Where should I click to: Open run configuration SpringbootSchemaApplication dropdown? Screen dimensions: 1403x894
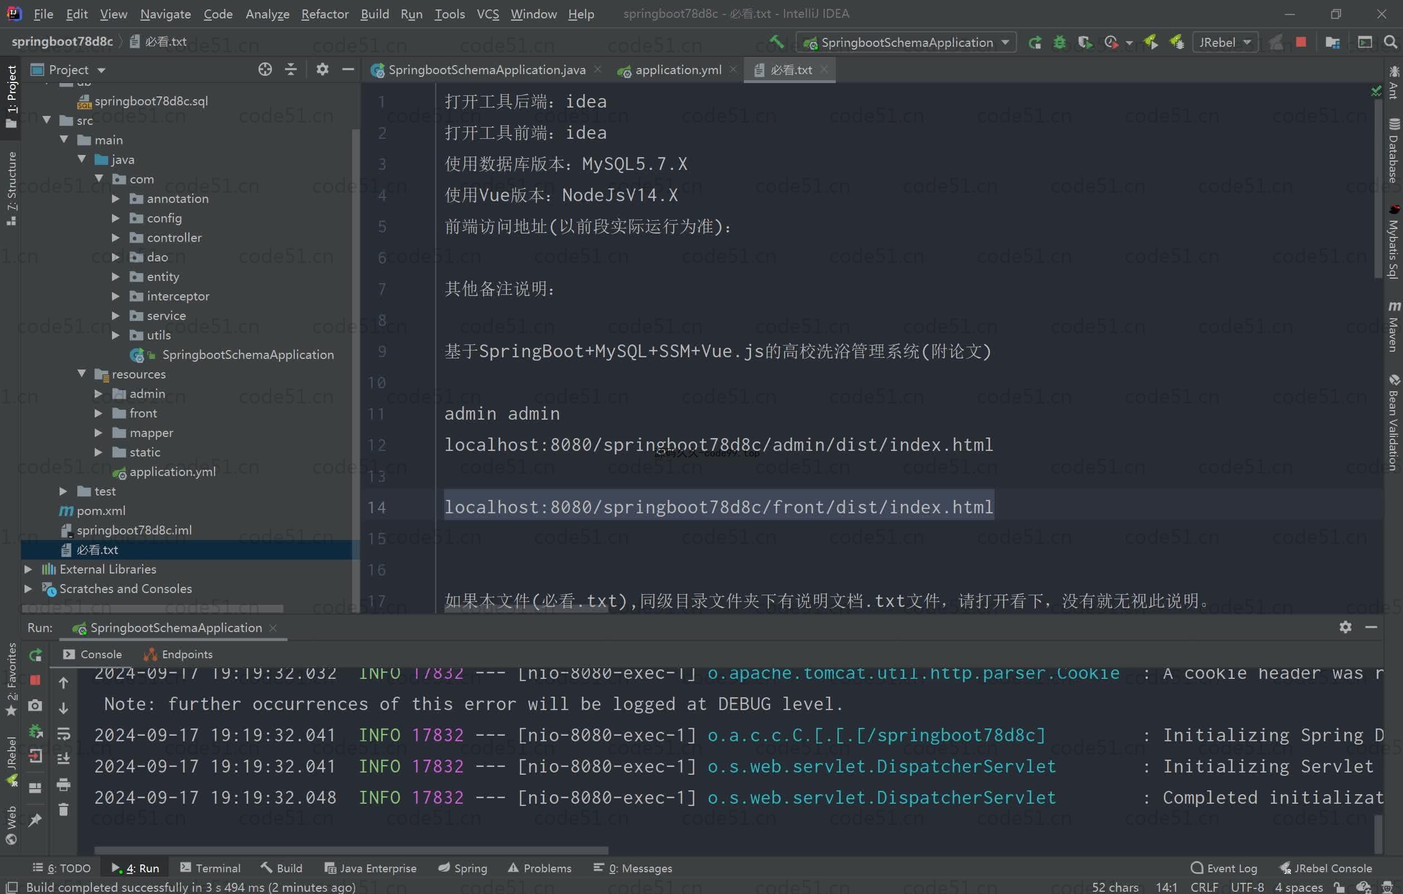click(906, 42)
